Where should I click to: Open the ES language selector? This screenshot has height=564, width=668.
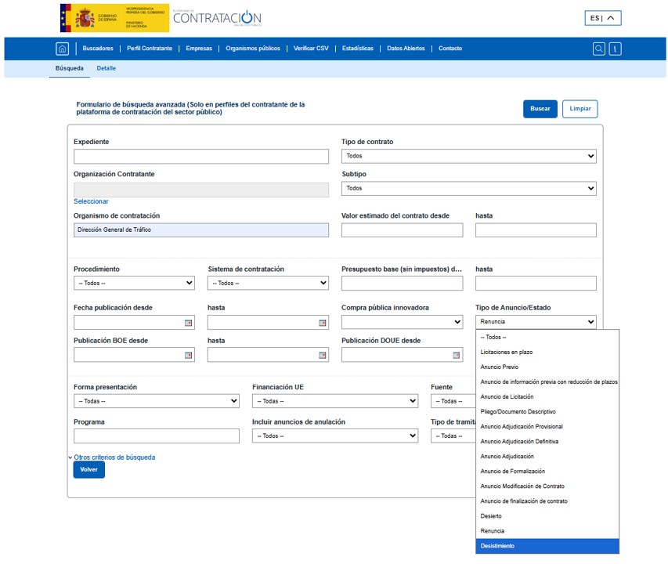click(x=602, y=18)
